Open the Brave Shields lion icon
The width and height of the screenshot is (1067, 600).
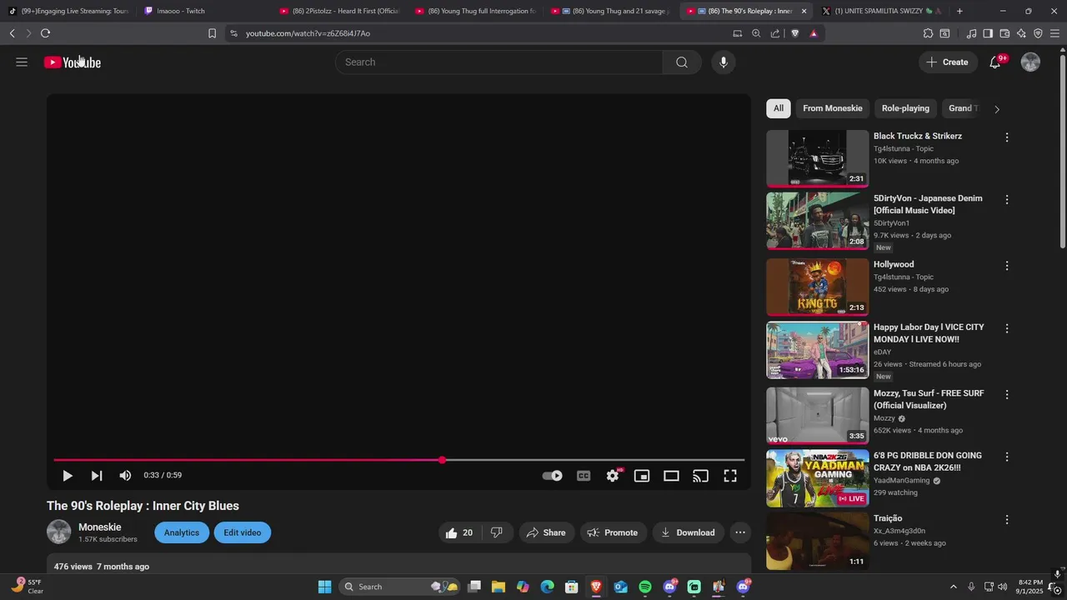794,33
